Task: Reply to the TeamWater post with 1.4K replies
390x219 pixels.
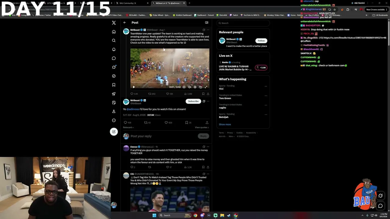Action: pyautogui.click(x=134, y=94)
